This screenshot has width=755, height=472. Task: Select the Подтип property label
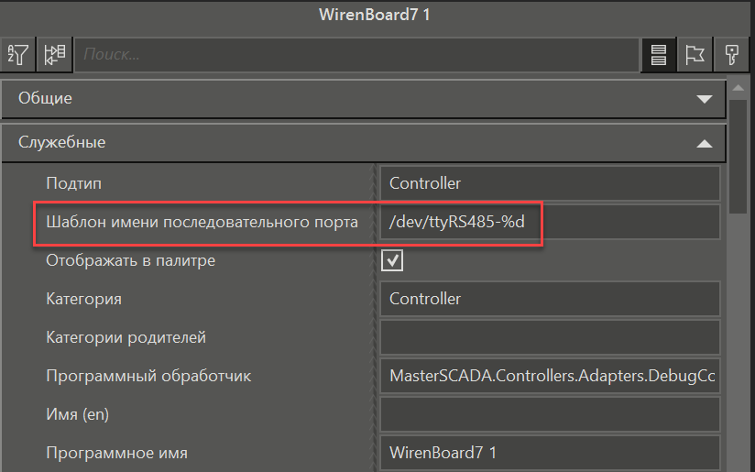point(73,183)
